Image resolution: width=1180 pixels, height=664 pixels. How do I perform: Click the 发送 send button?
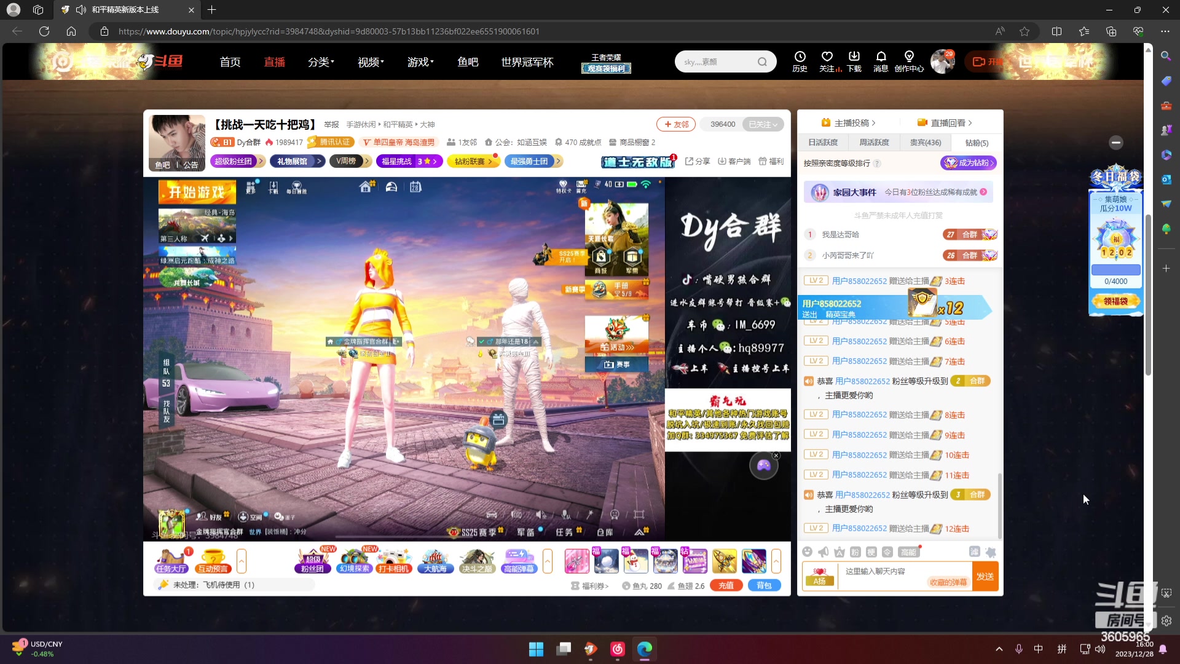pos(985,576)
